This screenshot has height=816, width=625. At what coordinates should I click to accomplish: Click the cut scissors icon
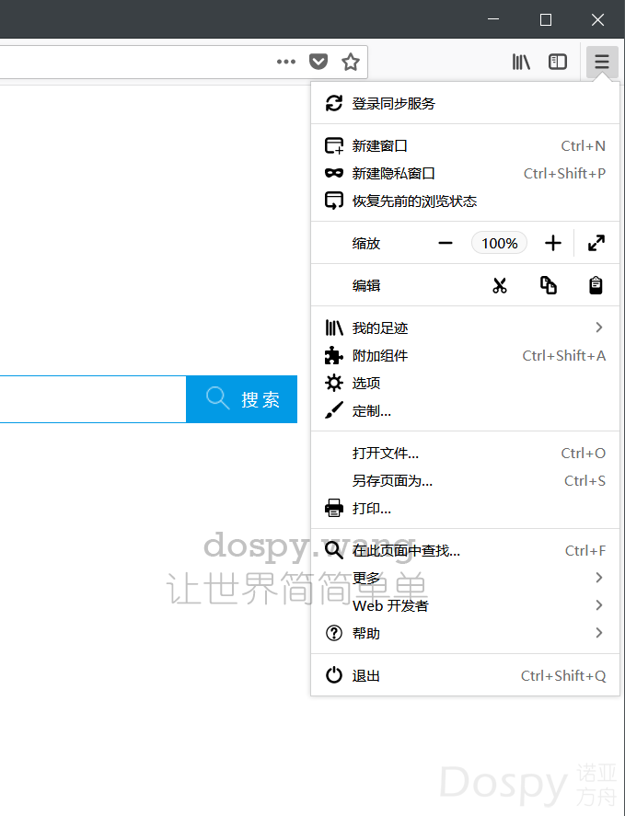pos(500,285)
